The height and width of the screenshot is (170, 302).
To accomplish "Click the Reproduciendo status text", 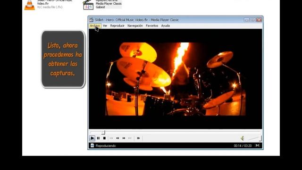I will point(106,146).
